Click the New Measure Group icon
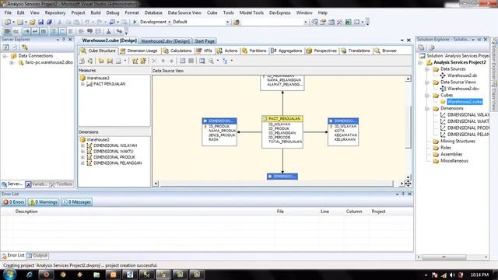The height and width of the screenshot is (280, 498). (x=110, y=61)
